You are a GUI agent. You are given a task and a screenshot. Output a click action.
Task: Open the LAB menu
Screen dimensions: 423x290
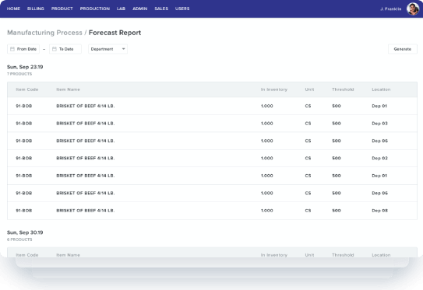pos(121,9)
